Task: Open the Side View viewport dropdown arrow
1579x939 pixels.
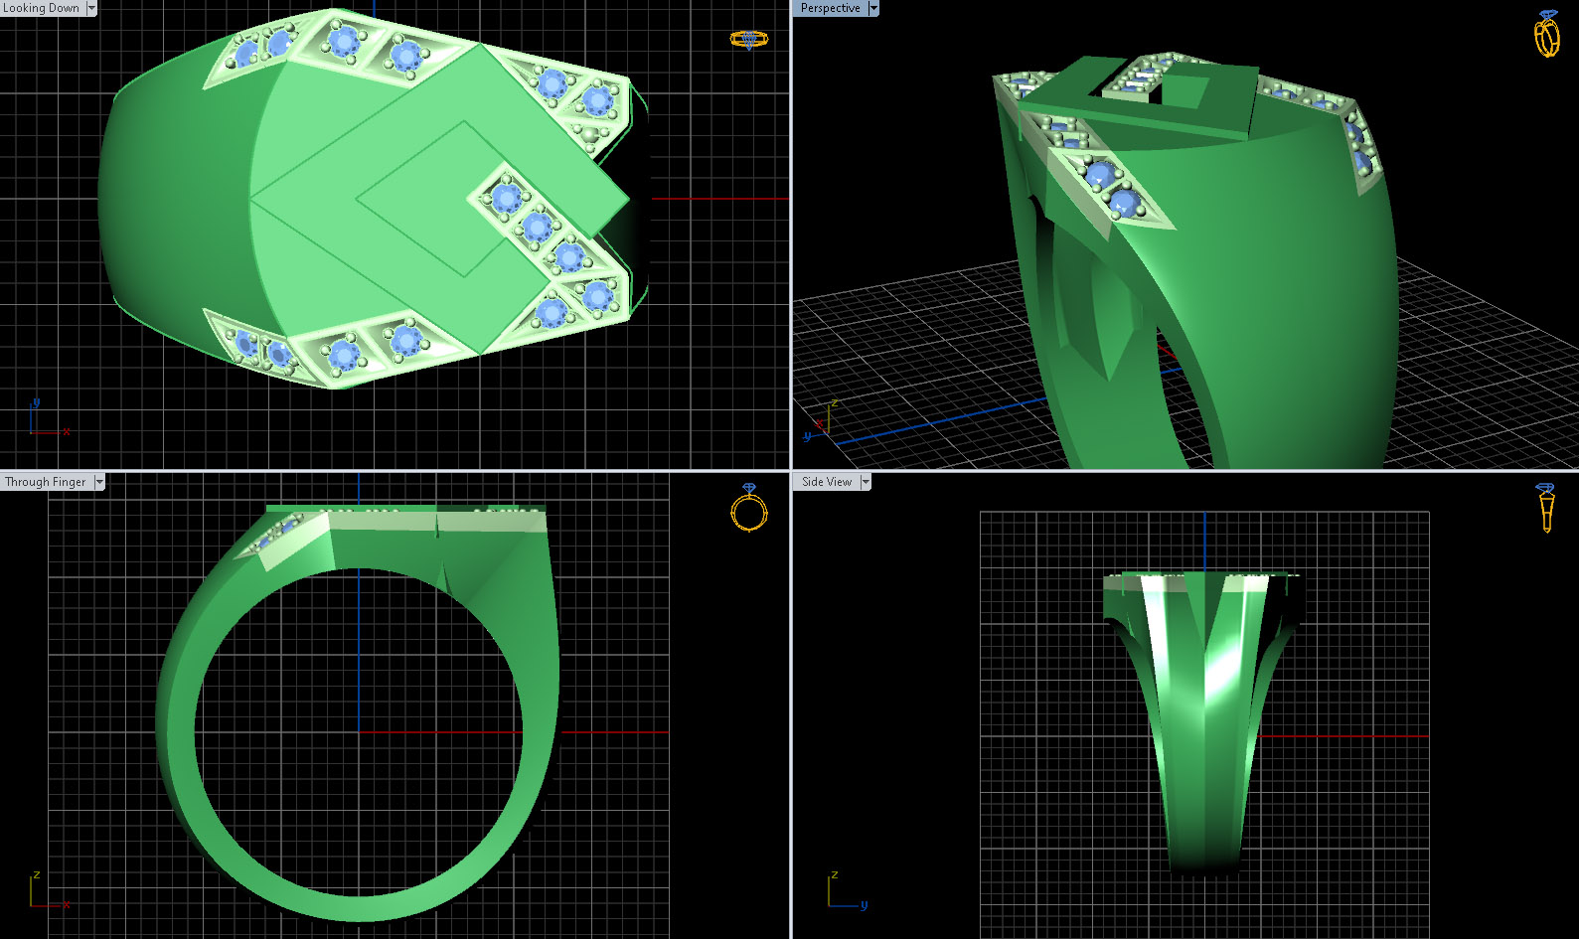Action: click(x=865, y=482)
